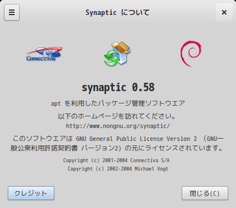Image resolution: width=236 pixels, height=208 pixels.
Task: Click the Synaptic package box logo
Action: (117, 54)
